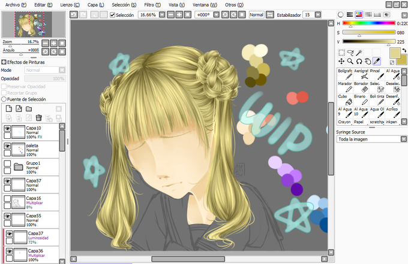This screenshot has height=264, width=408.
Task: Click the foreground color swatch
Action: tap(395, 53)
